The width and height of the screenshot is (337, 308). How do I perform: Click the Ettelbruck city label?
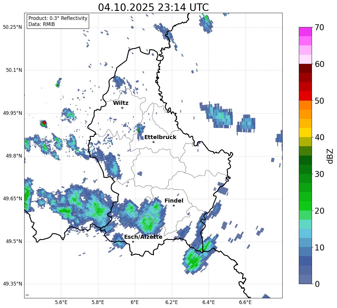tap(160, 137)
